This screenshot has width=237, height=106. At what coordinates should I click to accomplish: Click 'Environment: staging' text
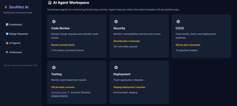pyautogui.click(x=125, y=93)
